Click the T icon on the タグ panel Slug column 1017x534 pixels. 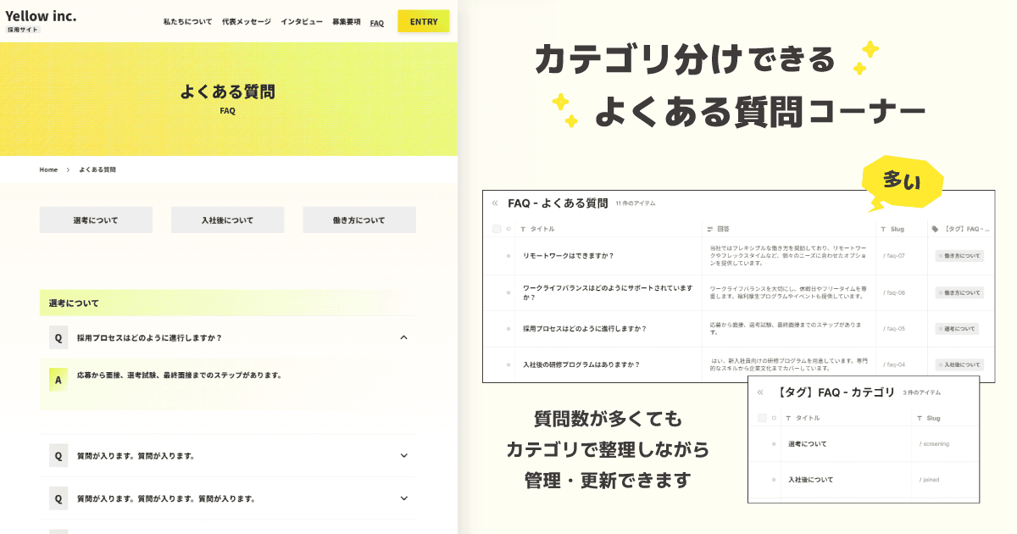tap(920, 418)
